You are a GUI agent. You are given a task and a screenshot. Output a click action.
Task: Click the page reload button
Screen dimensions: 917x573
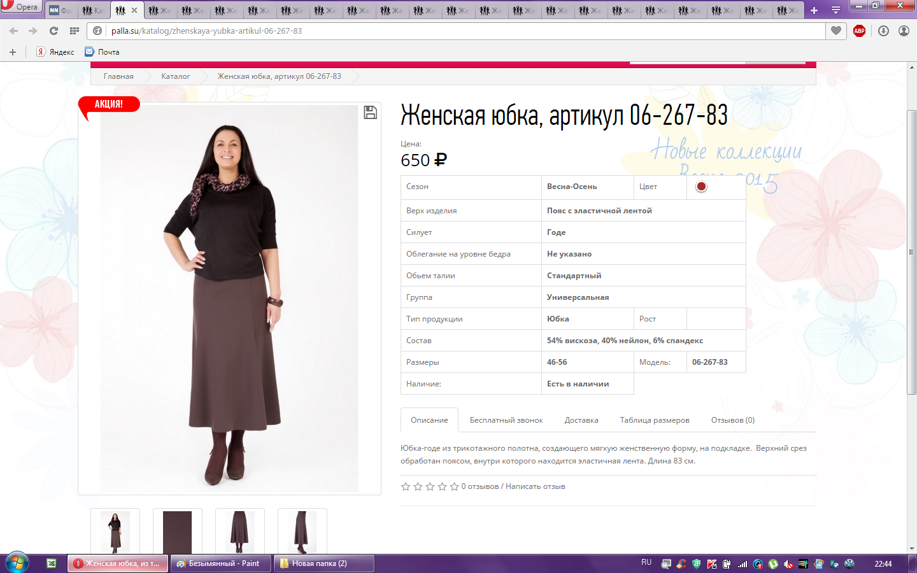53,31
